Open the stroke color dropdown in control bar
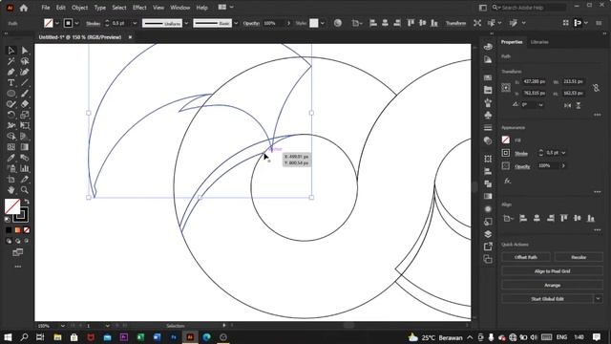Image resolution: width=611 pixels, height=344 pixels. pos(76,23)
